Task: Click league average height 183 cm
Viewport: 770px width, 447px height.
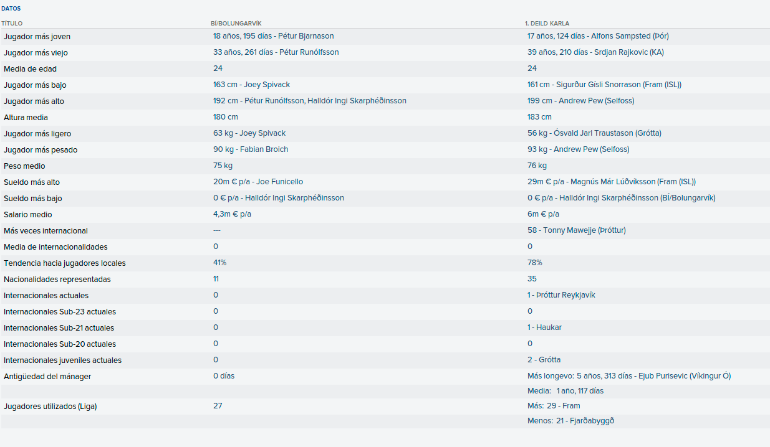Action: pyautogui.click(x=539, y=117)
